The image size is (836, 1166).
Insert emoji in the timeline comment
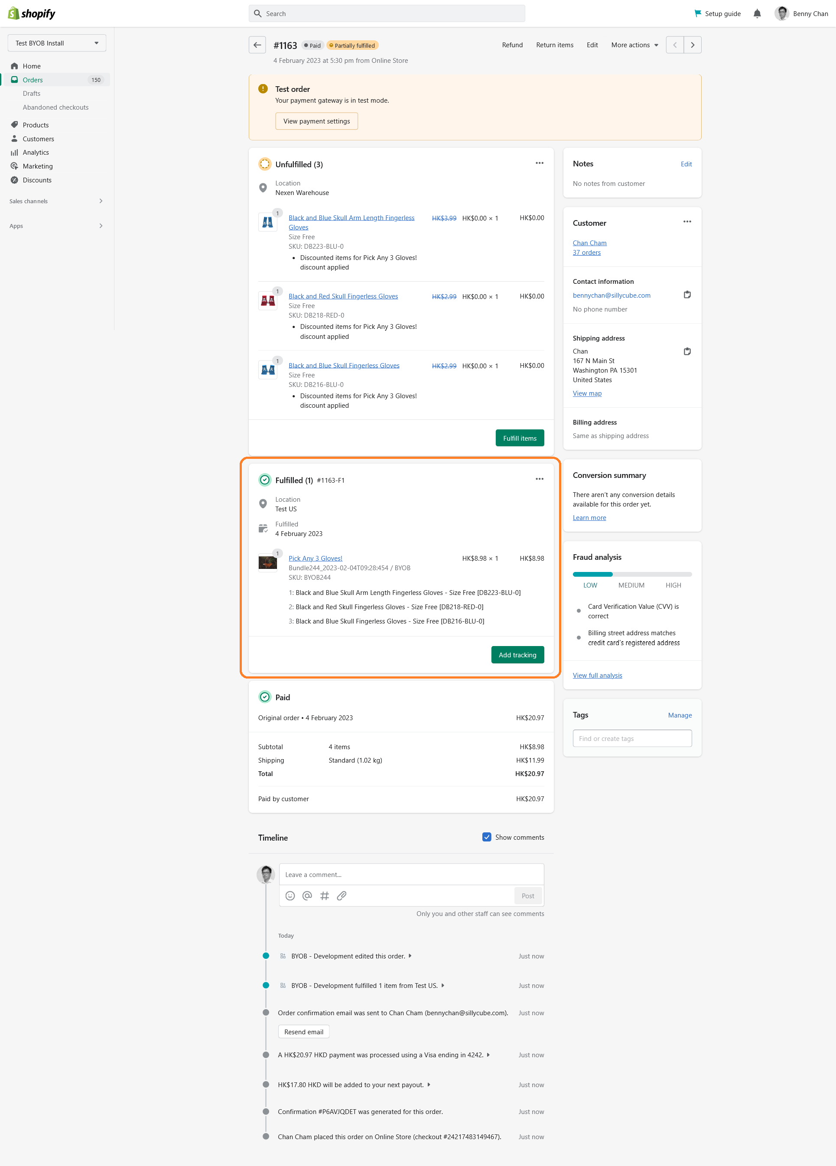click(290, 896)
